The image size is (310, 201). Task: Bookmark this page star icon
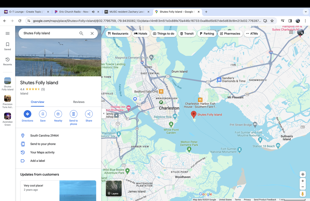click(x=272, y=21)
